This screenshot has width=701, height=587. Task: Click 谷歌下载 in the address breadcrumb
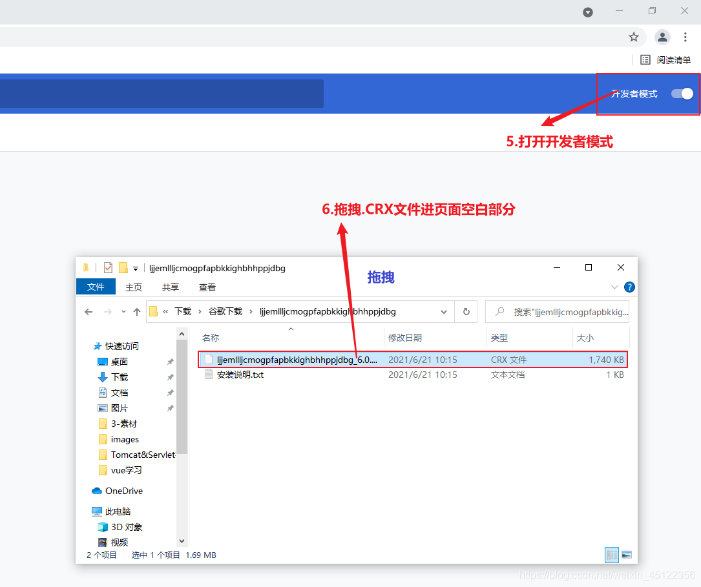225,311
